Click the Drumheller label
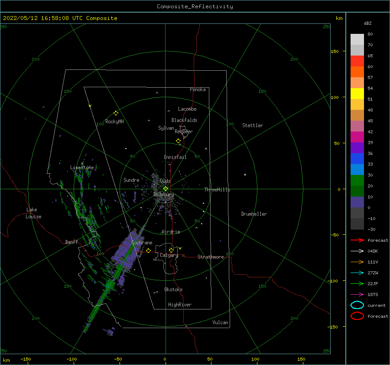Image resolution: width=390 pixels, height=365 pixels. pos(254,214)
